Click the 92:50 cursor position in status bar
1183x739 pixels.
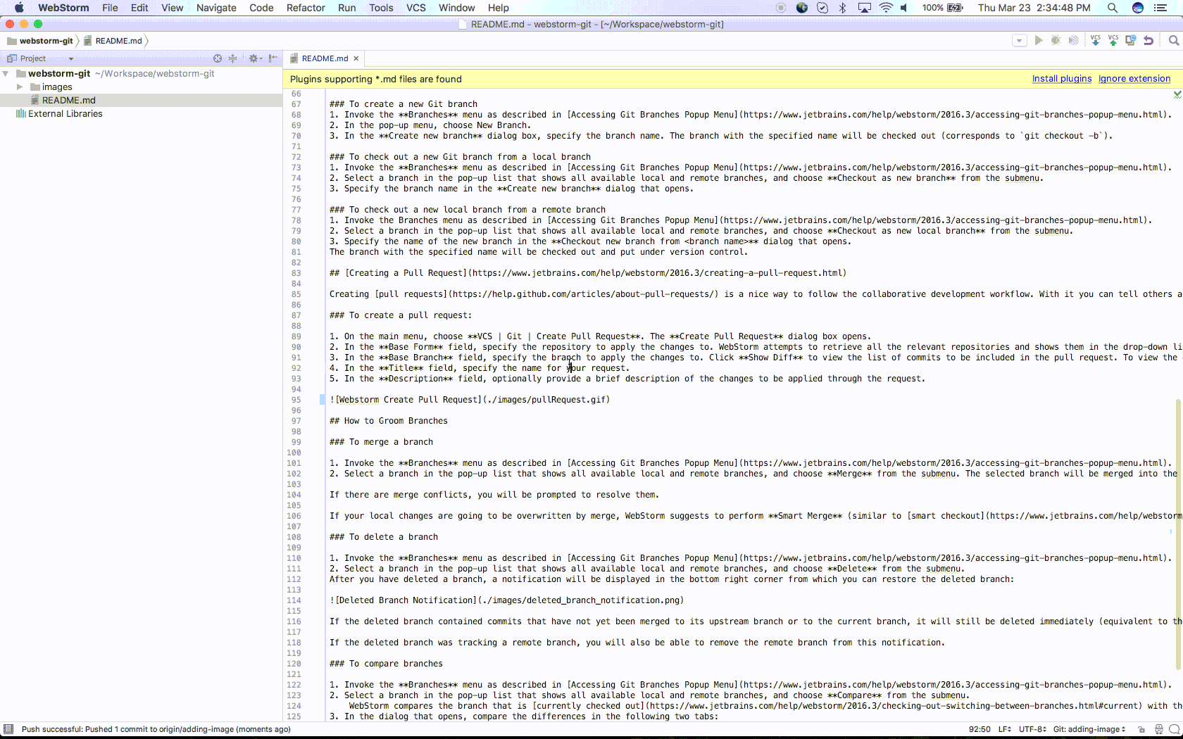(979, 729)
